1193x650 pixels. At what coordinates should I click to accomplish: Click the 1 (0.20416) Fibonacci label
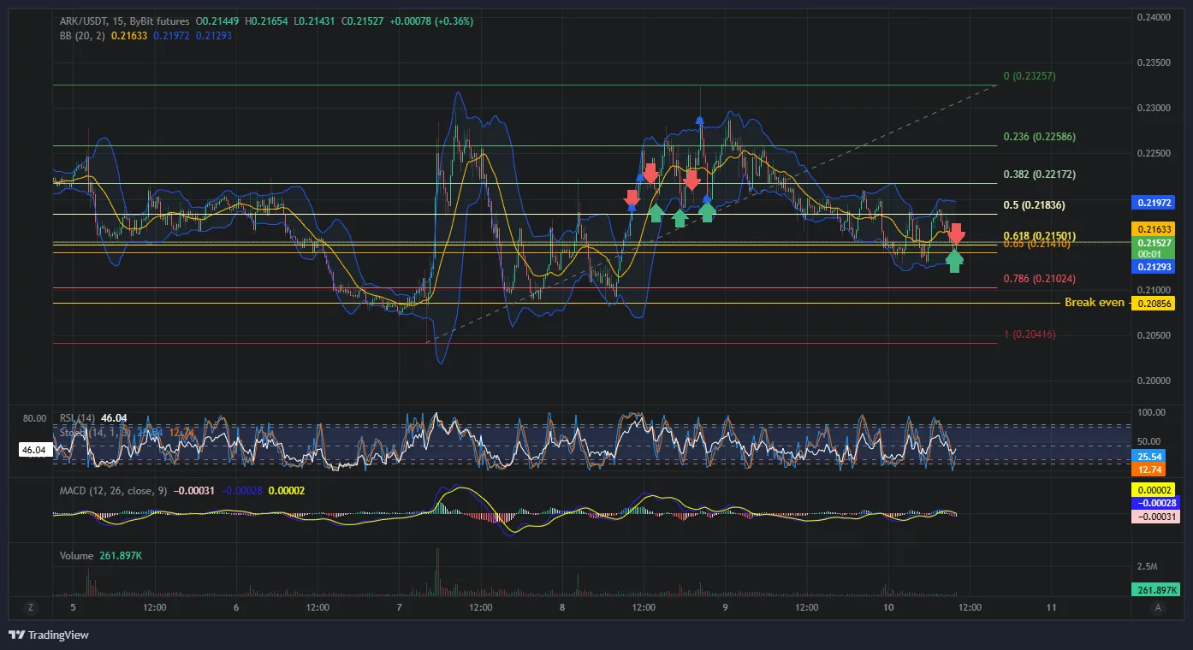(1030, 334)
